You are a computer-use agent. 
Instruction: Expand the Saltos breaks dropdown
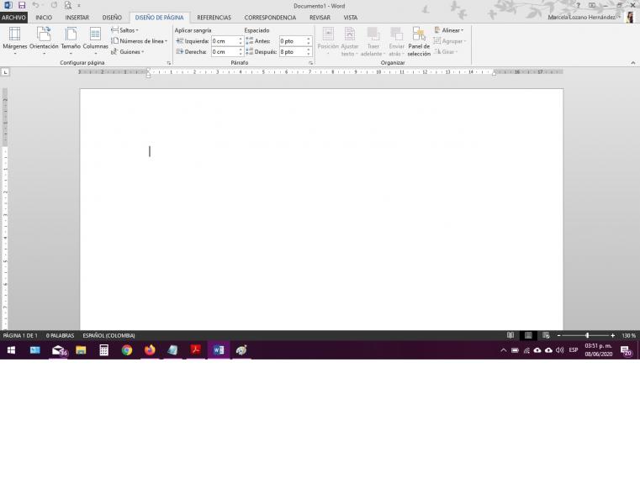[125, 30]
